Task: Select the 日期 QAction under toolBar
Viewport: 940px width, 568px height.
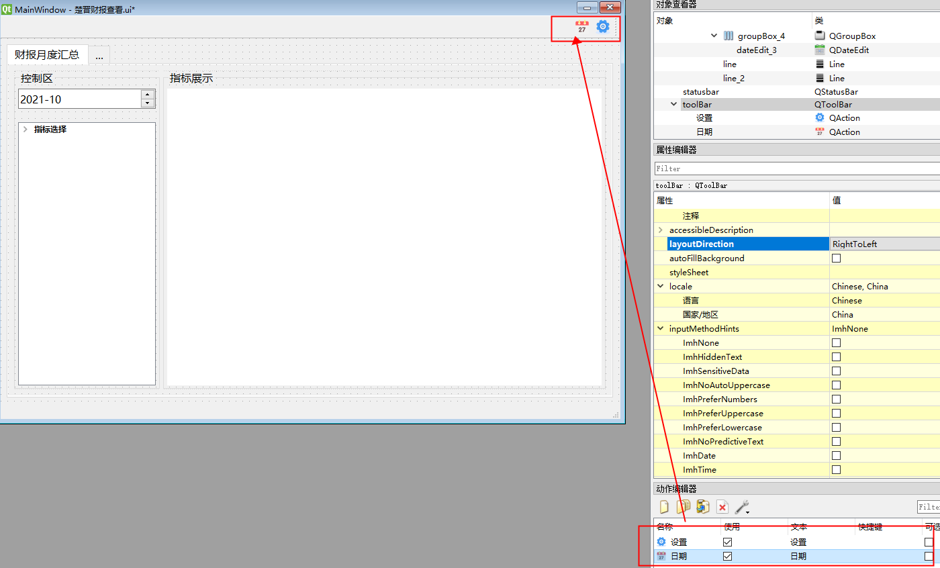Action: coord(797,132)
